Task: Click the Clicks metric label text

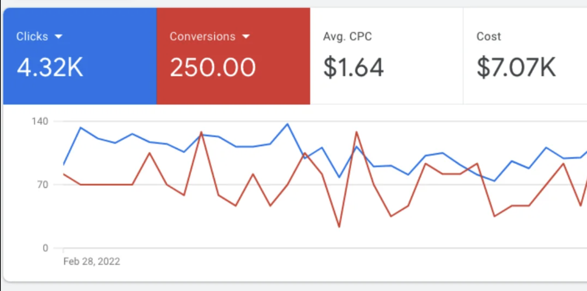Action: click(32, 37)
